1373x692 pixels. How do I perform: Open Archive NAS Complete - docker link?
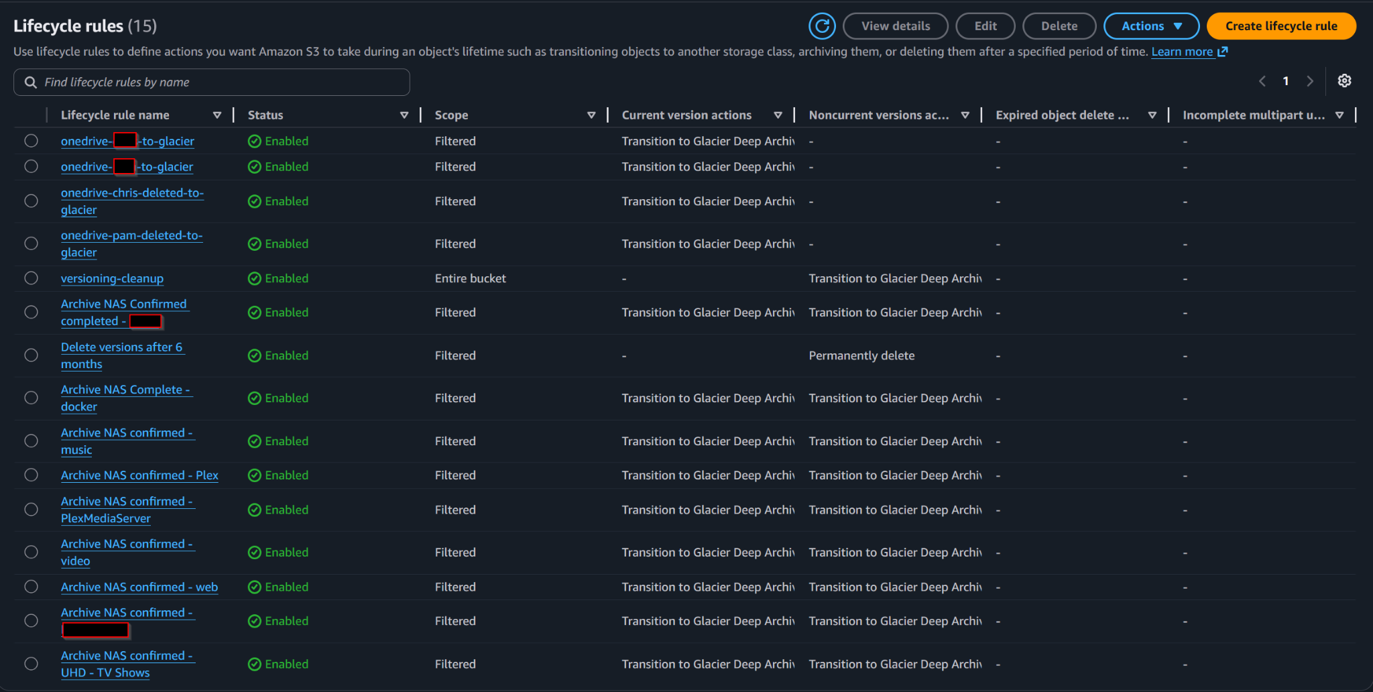click(125, 398)
